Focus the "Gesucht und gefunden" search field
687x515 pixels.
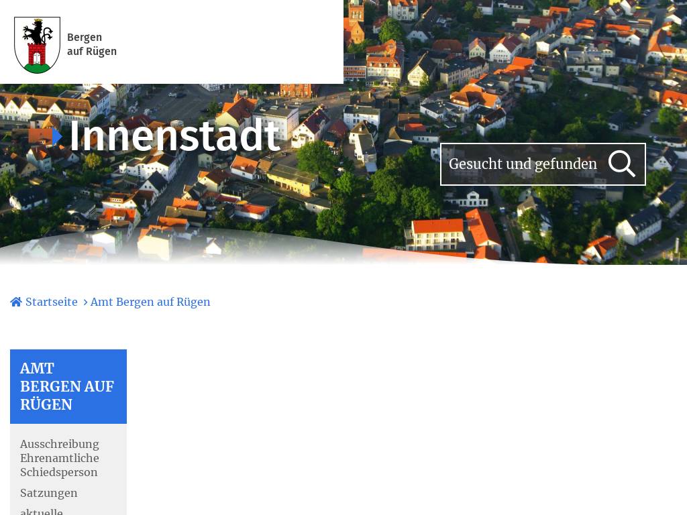point(523,164)
